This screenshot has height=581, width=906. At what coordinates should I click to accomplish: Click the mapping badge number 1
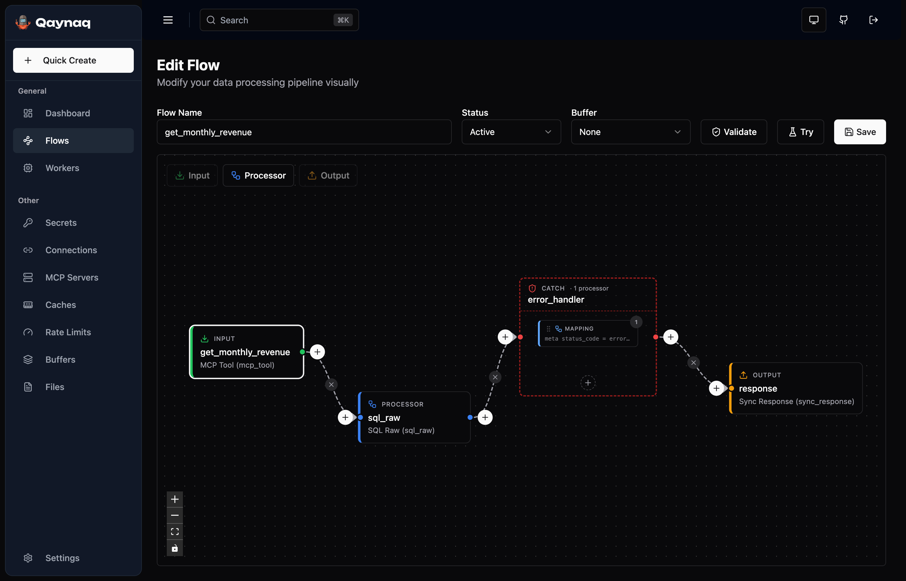coord(636,322)
